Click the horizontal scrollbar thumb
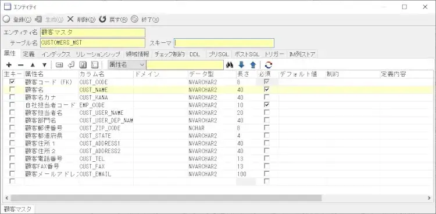436x214 pixels. pos(166,198)
